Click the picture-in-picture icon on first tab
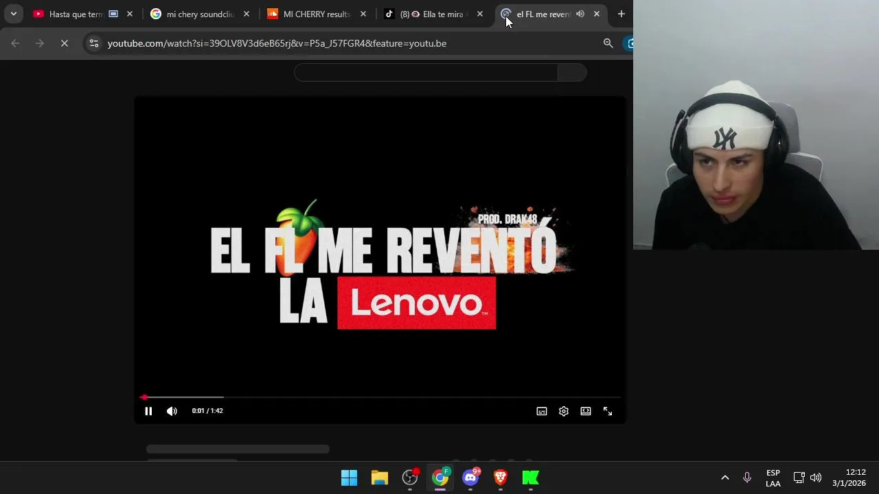This screenshot has height=494, width=879. [x=113, y=14]
